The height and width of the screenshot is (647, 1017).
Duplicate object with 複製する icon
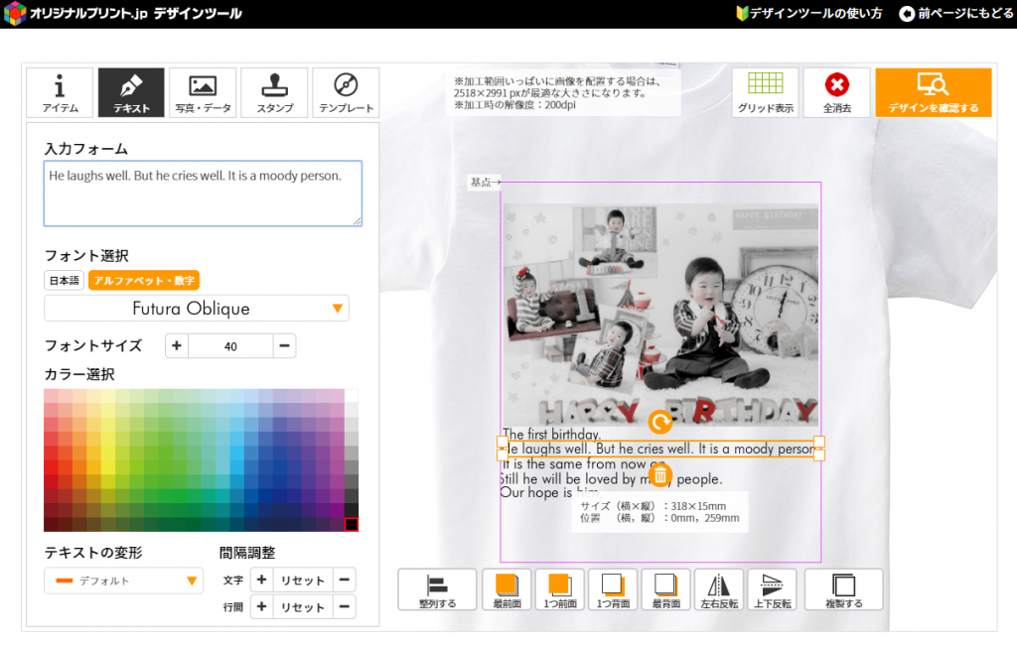coord(844,590)
